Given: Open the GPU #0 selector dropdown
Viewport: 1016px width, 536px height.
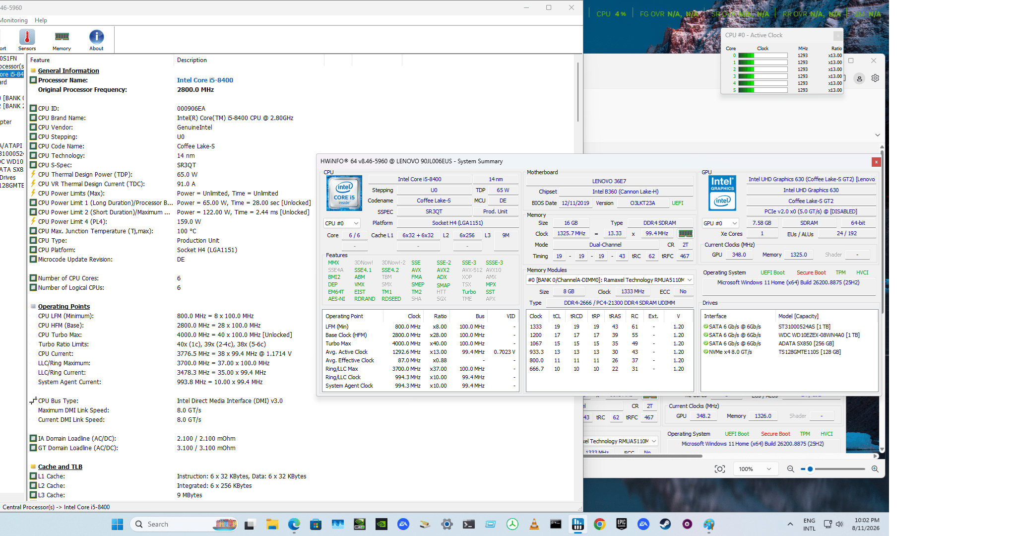Looking at the screenshot, I should tap(720, 223).
